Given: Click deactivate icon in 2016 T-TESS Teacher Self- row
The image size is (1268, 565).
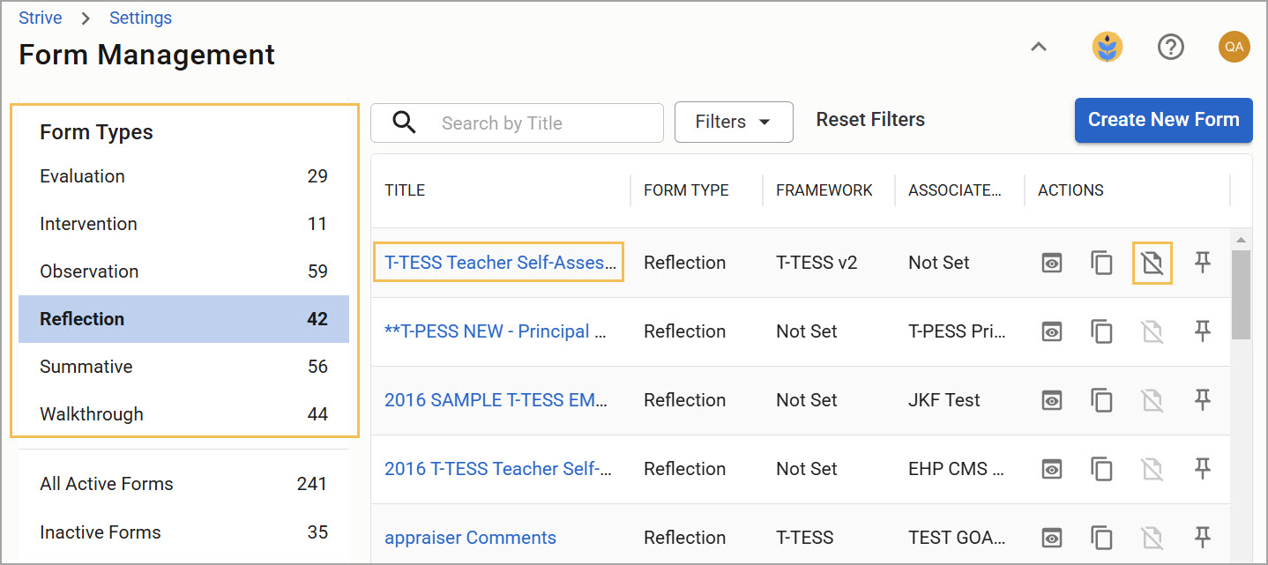Looking at the screenshot, I should 1152,469.
